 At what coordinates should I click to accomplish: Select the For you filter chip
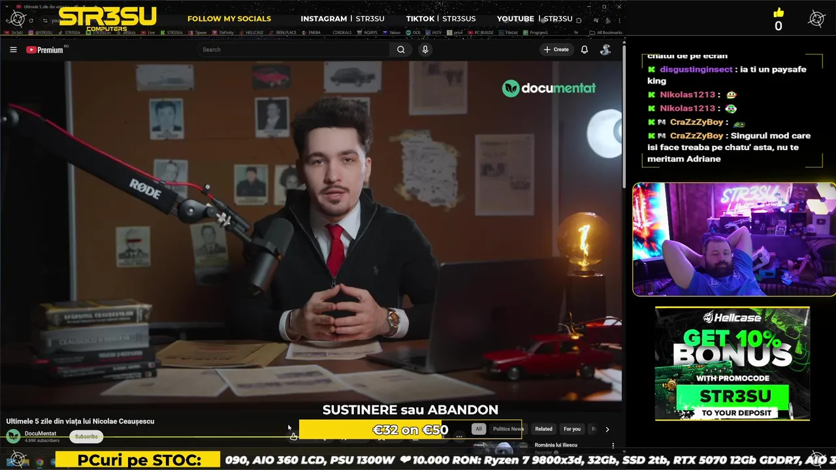(x=572, y=429)
